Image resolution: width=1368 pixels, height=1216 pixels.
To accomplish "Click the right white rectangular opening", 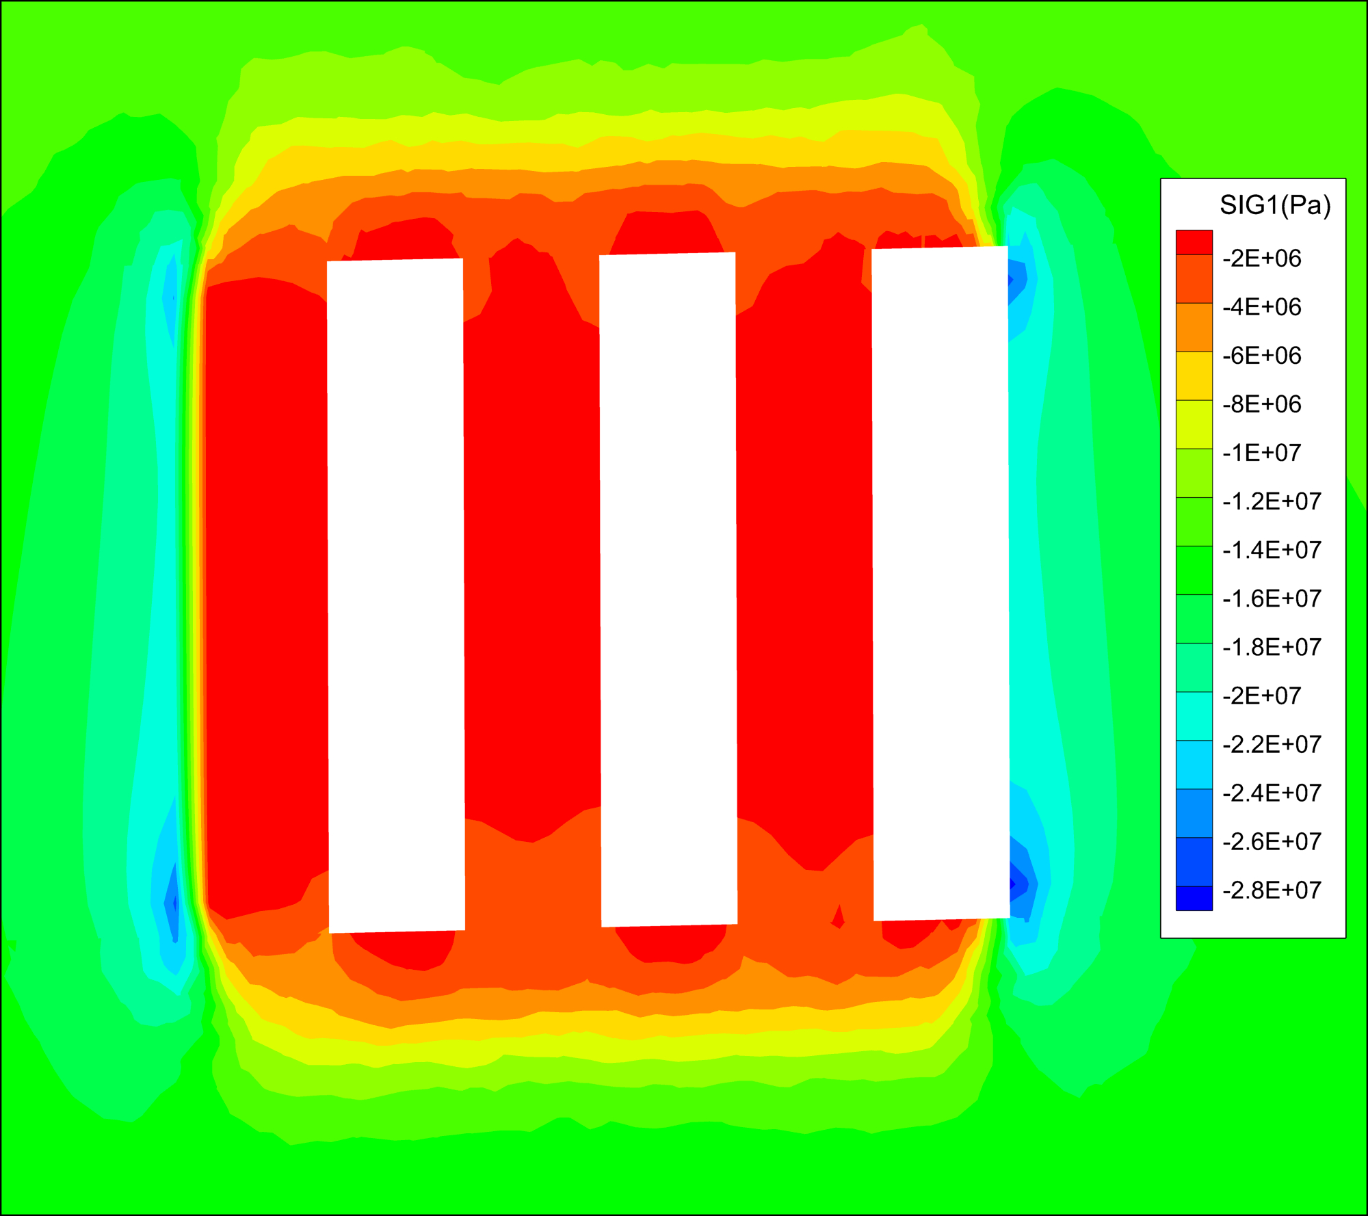I will click(941, 583).
